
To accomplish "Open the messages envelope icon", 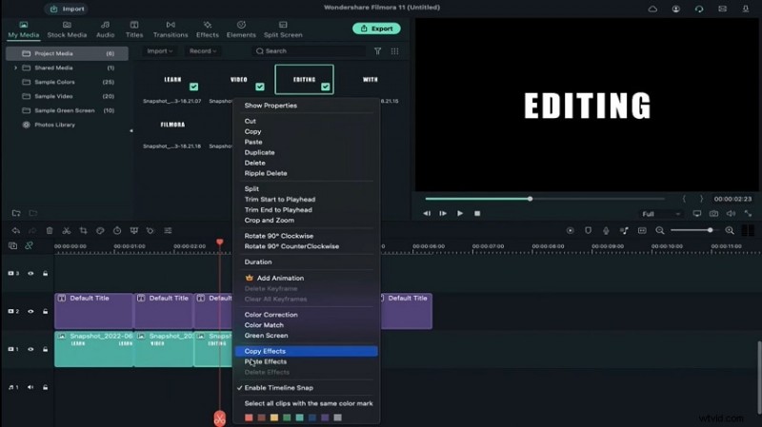I will pos(723,9).
